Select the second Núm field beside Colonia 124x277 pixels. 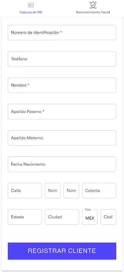[71, 191]
